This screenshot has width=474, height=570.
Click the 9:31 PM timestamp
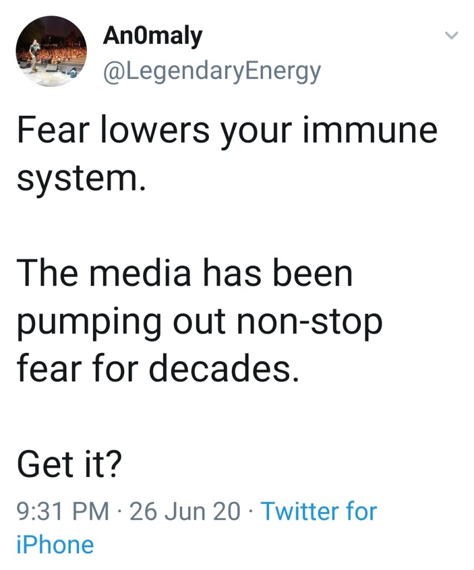tap(62, 511)
